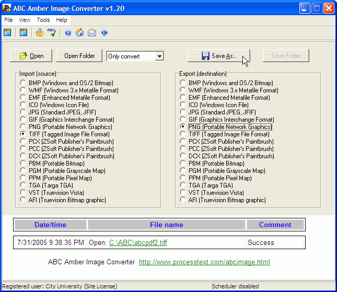Open the processtext.com abcimage.html link
The width and height of the screenshot is (337, 292).
(204, 262)
